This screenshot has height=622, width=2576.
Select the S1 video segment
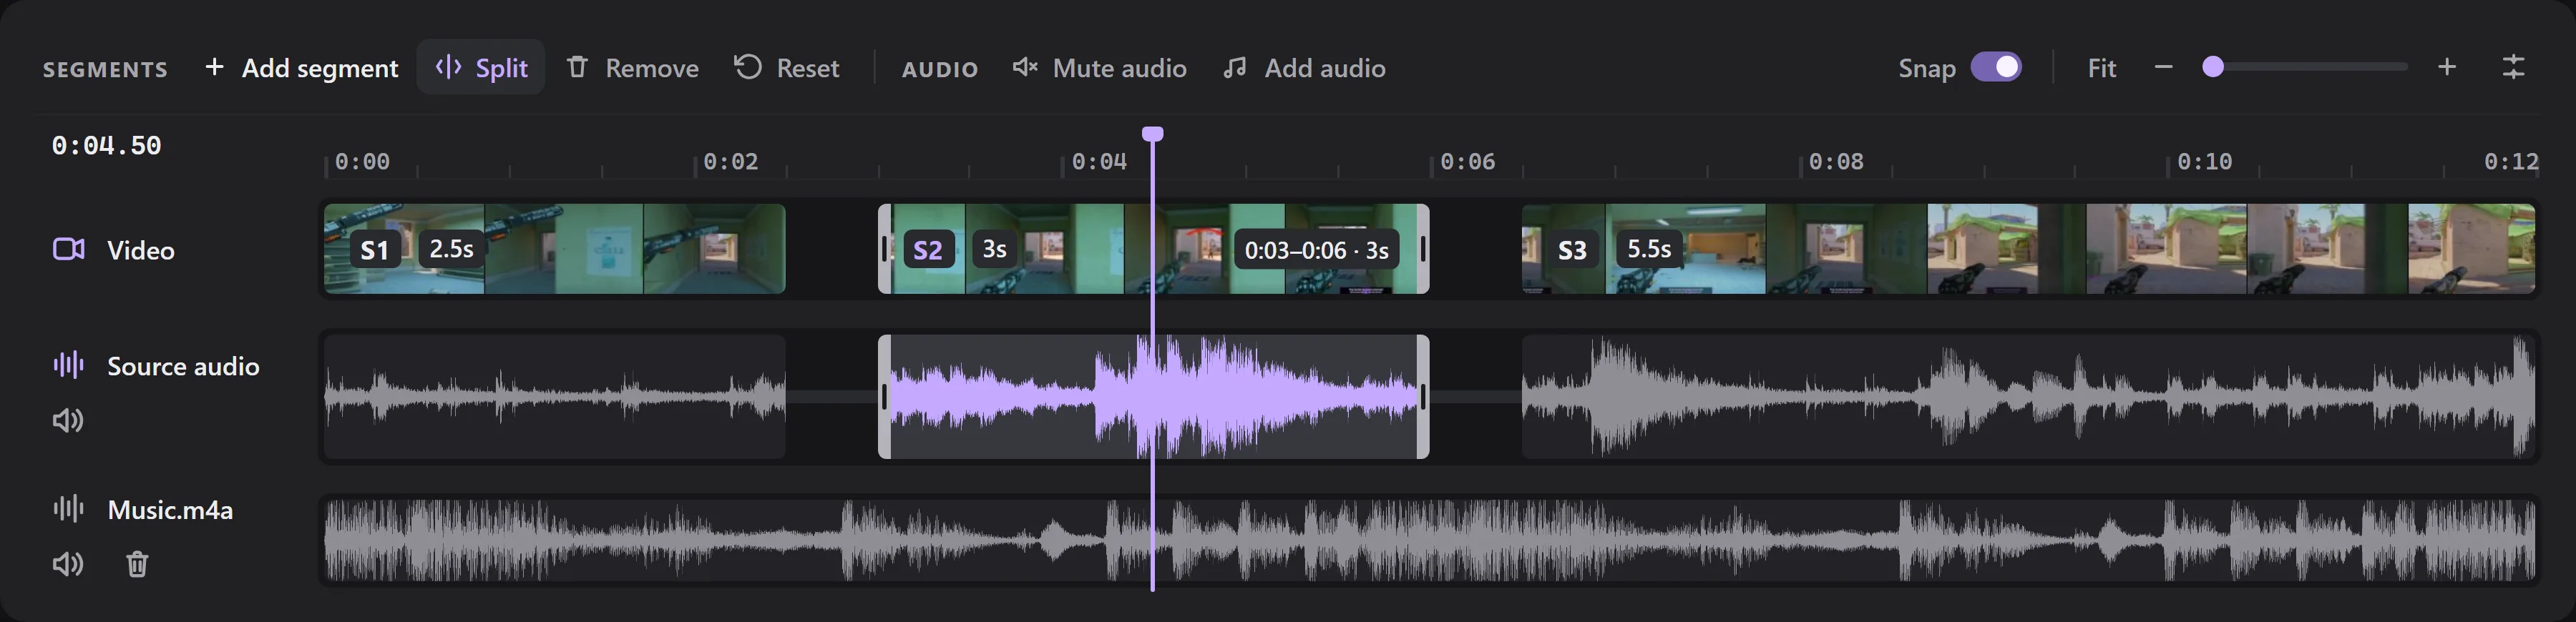[x=555, y=249]
